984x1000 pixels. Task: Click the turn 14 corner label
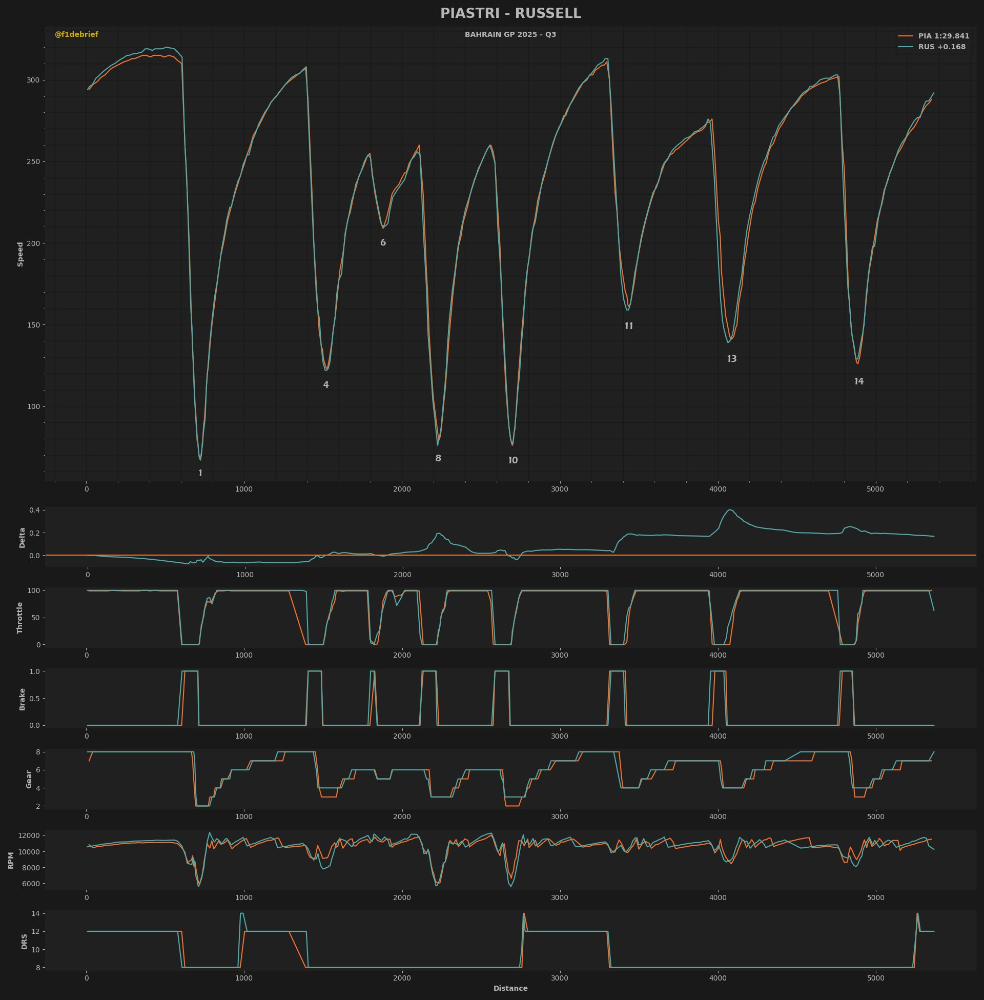858,382
